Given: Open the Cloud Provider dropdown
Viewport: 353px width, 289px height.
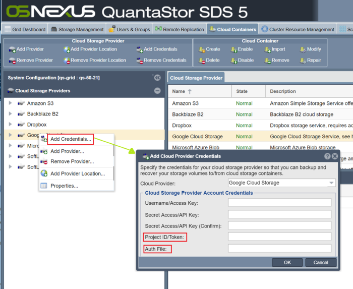Looking at the screenshot, I should (x=331, y=183).
